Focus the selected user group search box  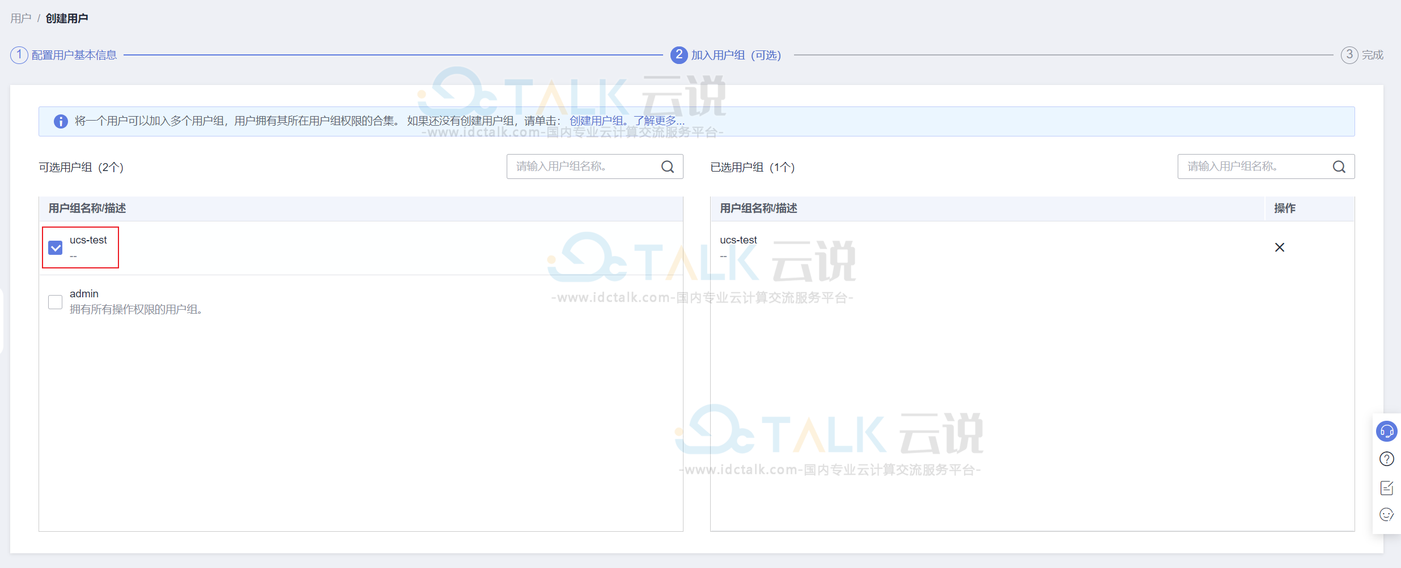coord(1266,166)
